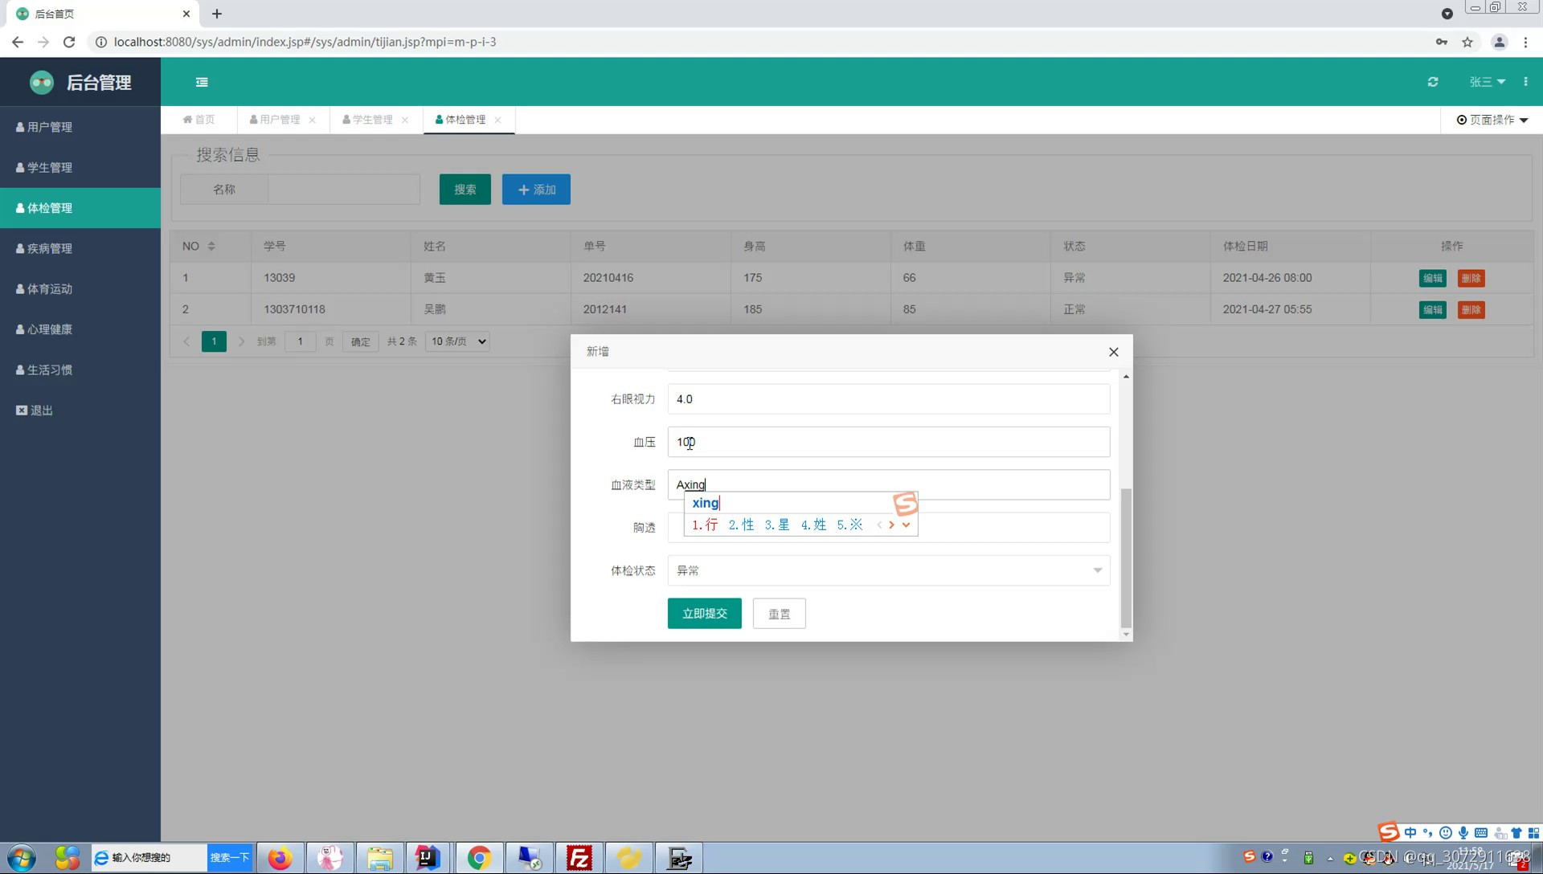Open Firefox from the taskbar

pos(280,858)
